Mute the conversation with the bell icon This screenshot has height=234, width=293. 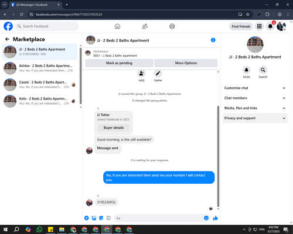click(x=247, y=70)
